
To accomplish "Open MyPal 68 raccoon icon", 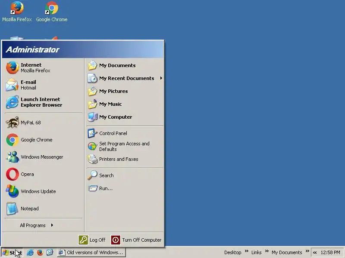I will point(13,123).
